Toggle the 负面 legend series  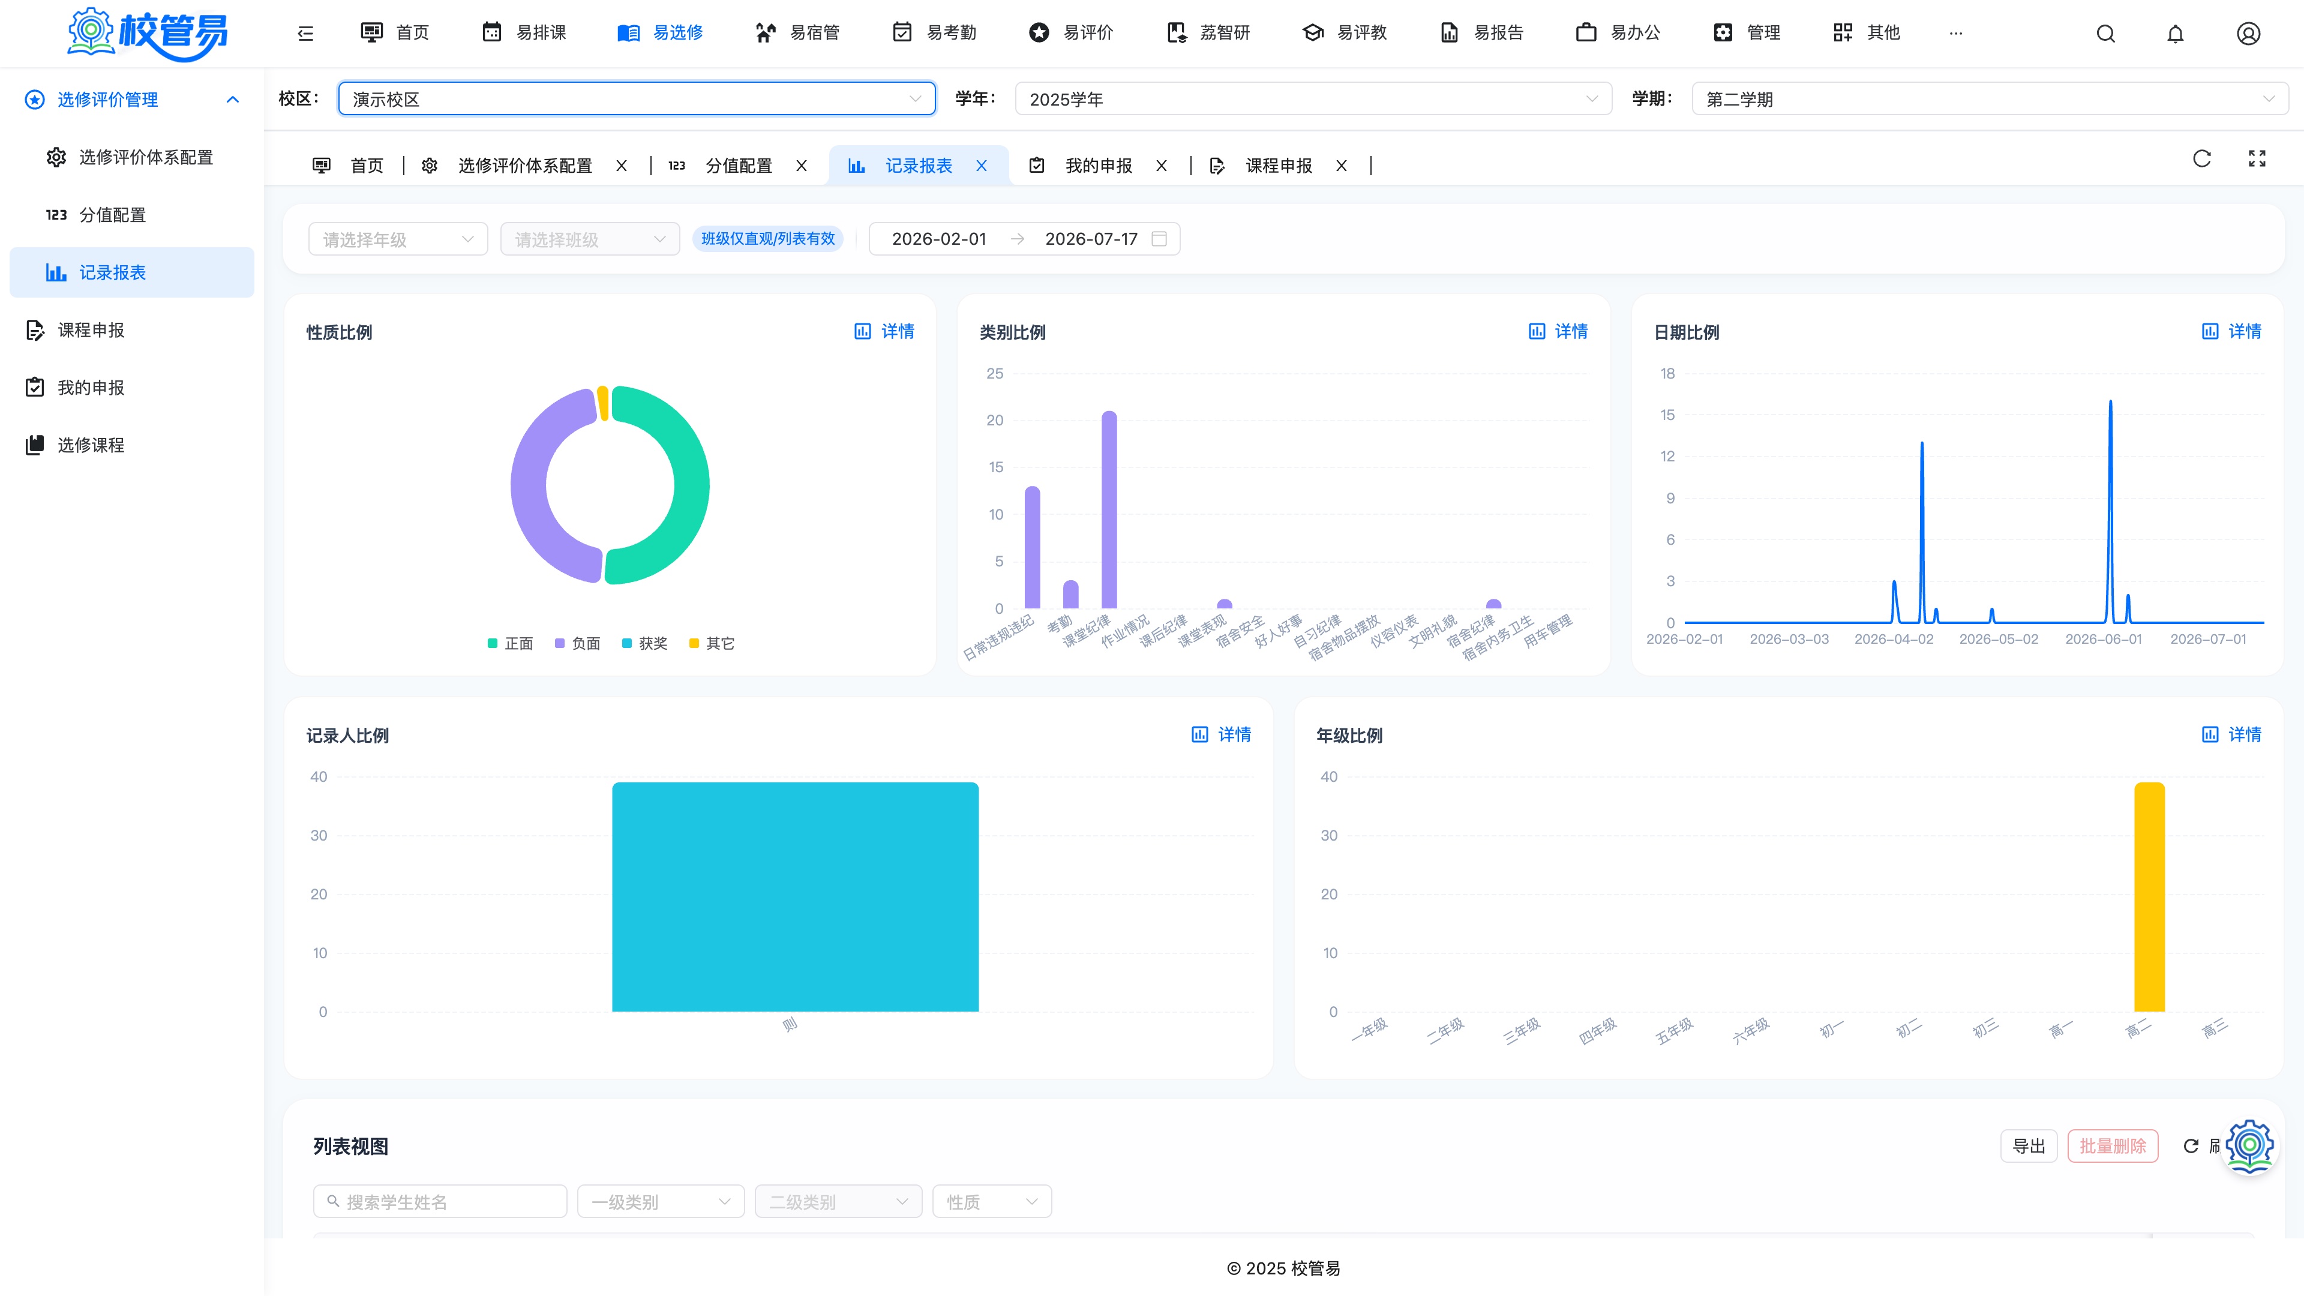(577, 643)
